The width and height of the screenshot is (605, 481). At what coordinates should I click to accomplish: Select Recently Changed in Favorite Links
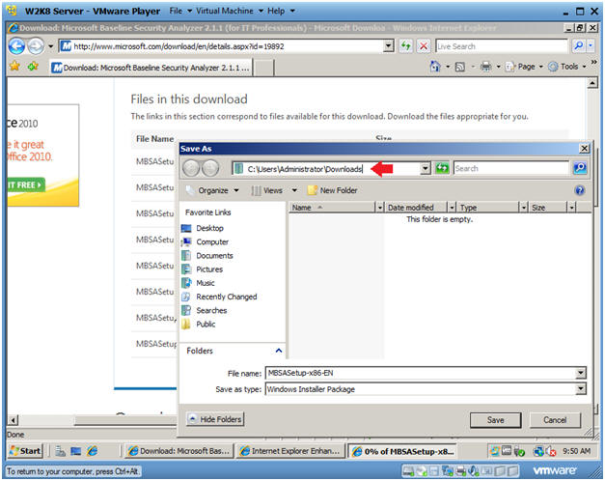pyautogui.click(x=227, y=297)
